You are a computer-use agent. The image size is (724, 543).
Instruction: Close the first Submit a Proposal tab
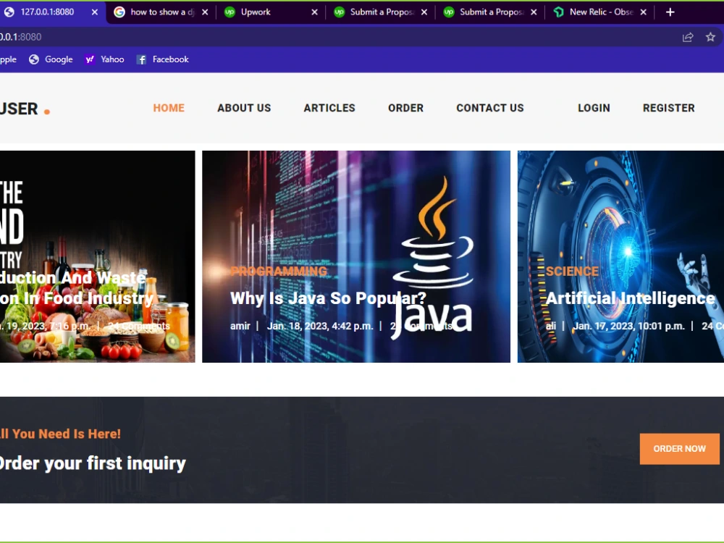[x=424, y=12]
